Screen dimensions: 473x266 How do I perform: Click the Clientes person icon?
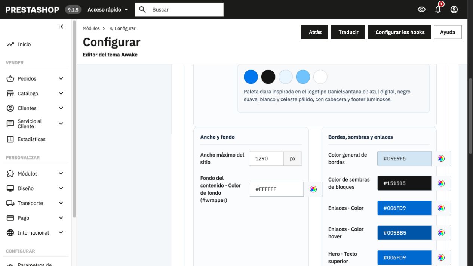tap(10, 108)
